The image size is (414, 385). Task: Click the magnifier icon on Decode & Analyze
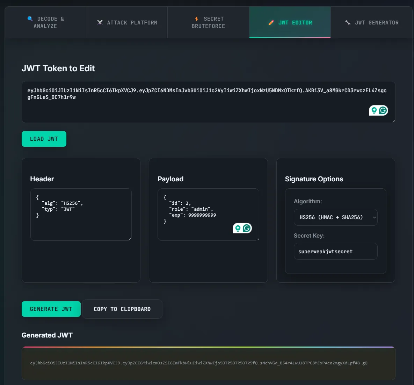(x=30, y=19)
